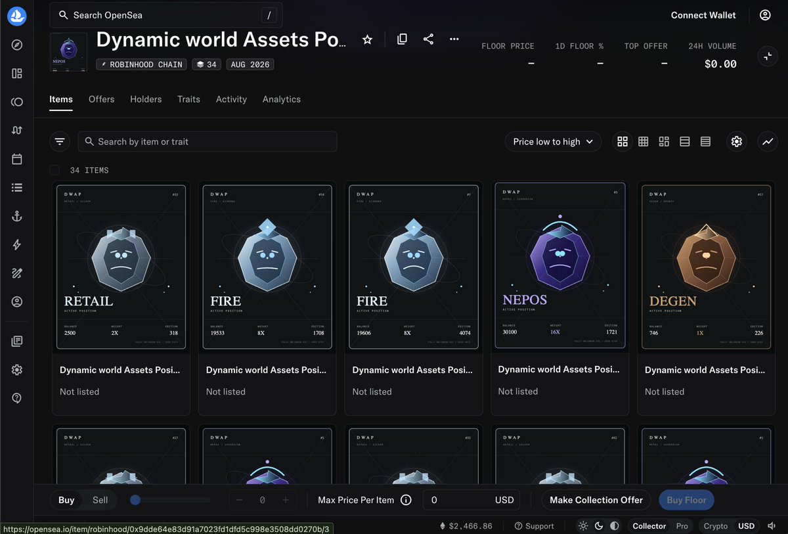Open the anchor Rewards icon in sidebar
Viewport: 788px width, 534px height.
17,216
